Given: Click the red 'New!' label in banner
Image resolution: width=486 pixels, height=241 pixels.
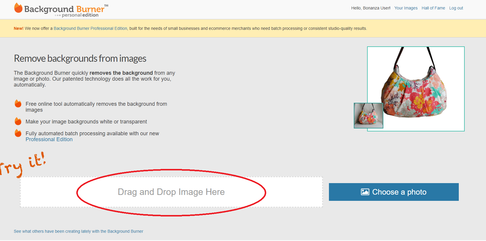Looking at the screenshot, I should (18, 28).
